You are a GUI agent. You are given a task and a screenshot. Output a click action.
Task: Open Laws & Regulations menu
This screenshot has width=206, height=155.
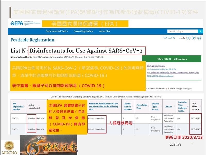tap(83, 31)
